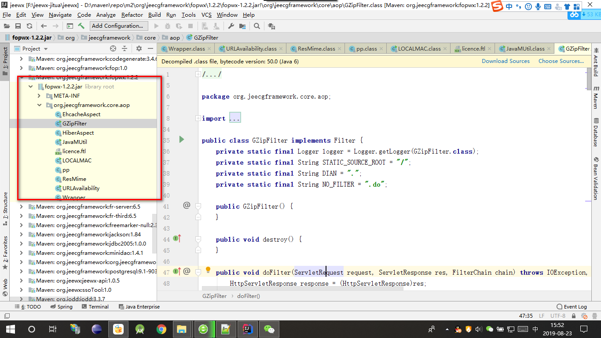Toggle the Ant Build tool window
The height and width of the screenshot is (338, 601).
[x=596, y=62]
